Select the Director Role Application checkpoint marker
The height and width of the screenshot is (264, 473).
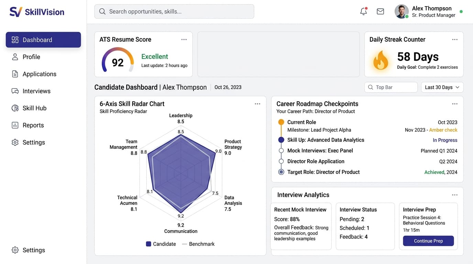[281, 161]
